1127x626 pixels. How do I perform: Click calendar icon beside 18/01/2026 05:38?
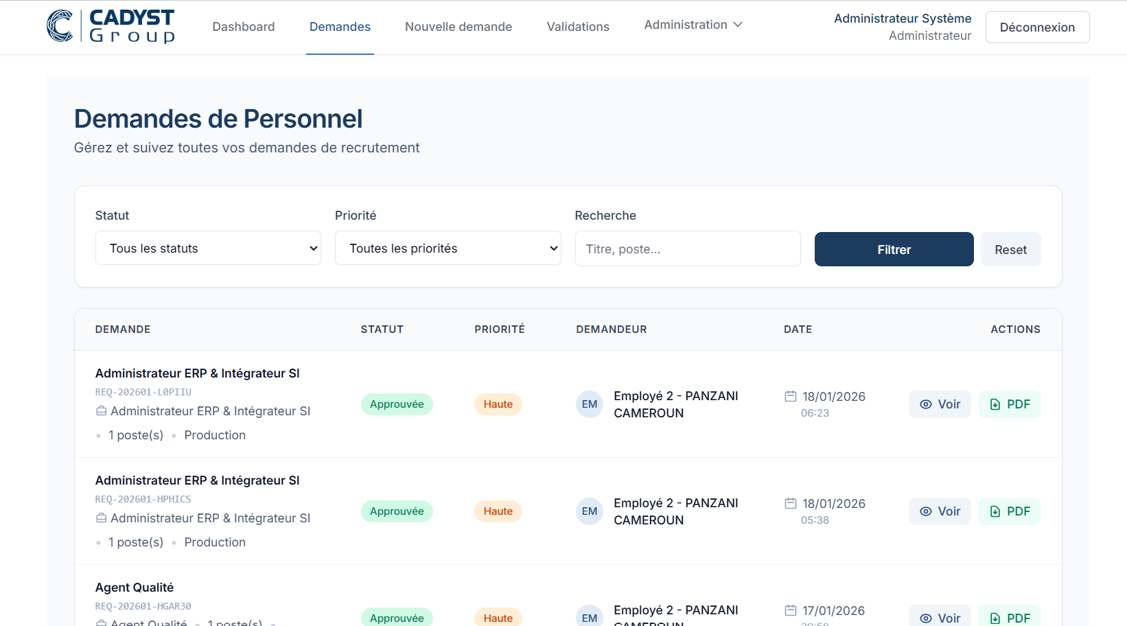[791, 503]
